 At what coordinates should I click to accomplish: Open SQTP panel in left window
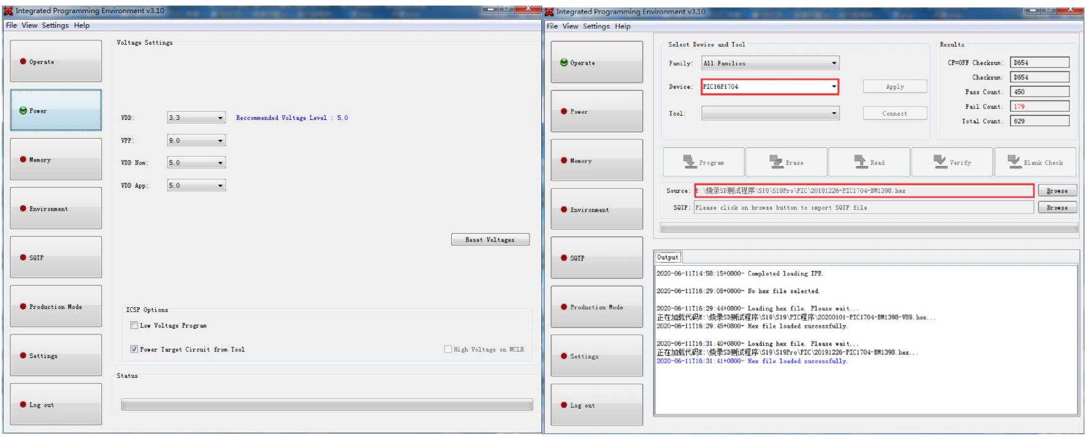[x=56, y=257]
